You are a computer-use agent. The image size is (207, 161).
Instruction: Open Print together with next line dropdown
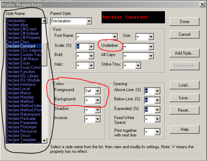157,132
